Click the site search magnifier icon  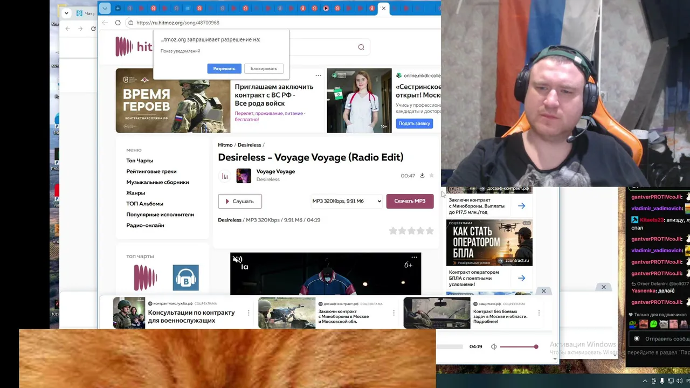pos(361,47)
